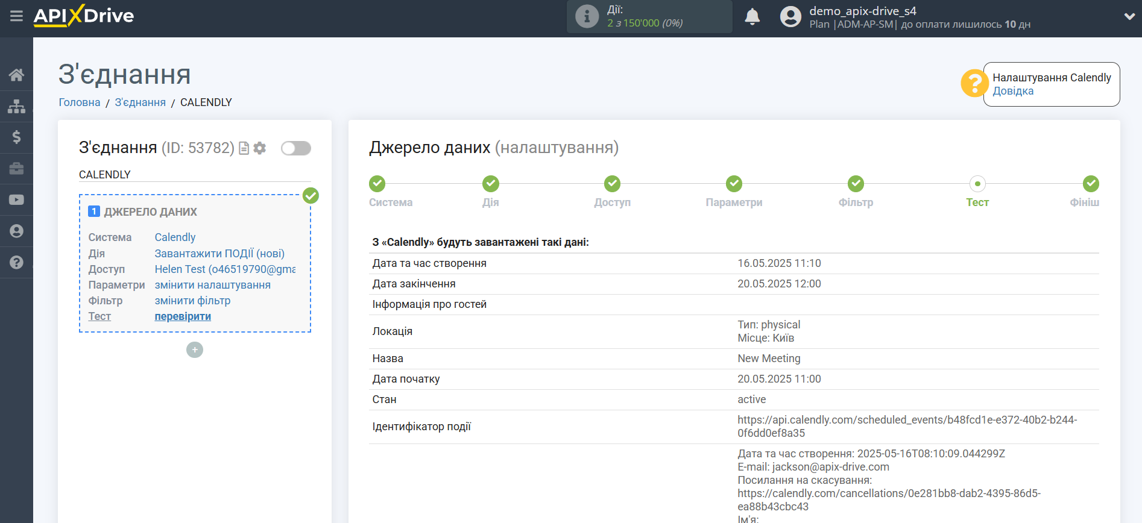Open video tutorials YouTube icon
The width and height of the screenshot is (1142, 523).
pos(16,200)
